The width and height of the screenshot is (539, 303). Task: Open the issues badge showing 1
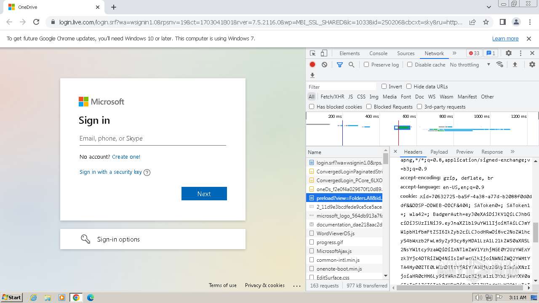click(491, 53)
